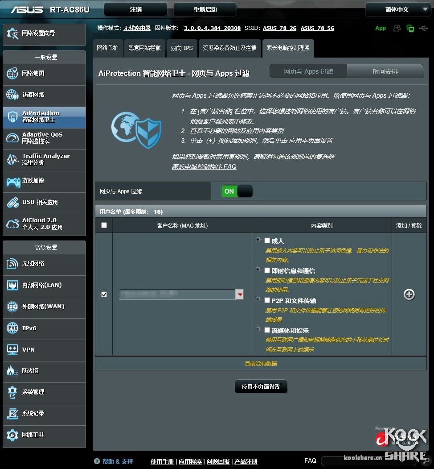
Task: Click the client name MAC input field
Action: pos(177,295)
